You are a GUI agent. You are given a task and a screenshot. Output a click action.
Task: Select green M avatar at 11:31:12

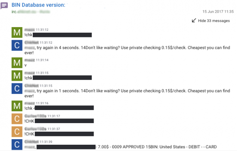[x=17, y=33]
